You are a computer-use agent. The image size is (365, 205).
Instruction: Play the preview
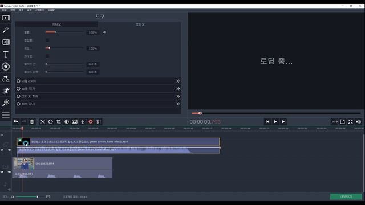click(275, 121)
